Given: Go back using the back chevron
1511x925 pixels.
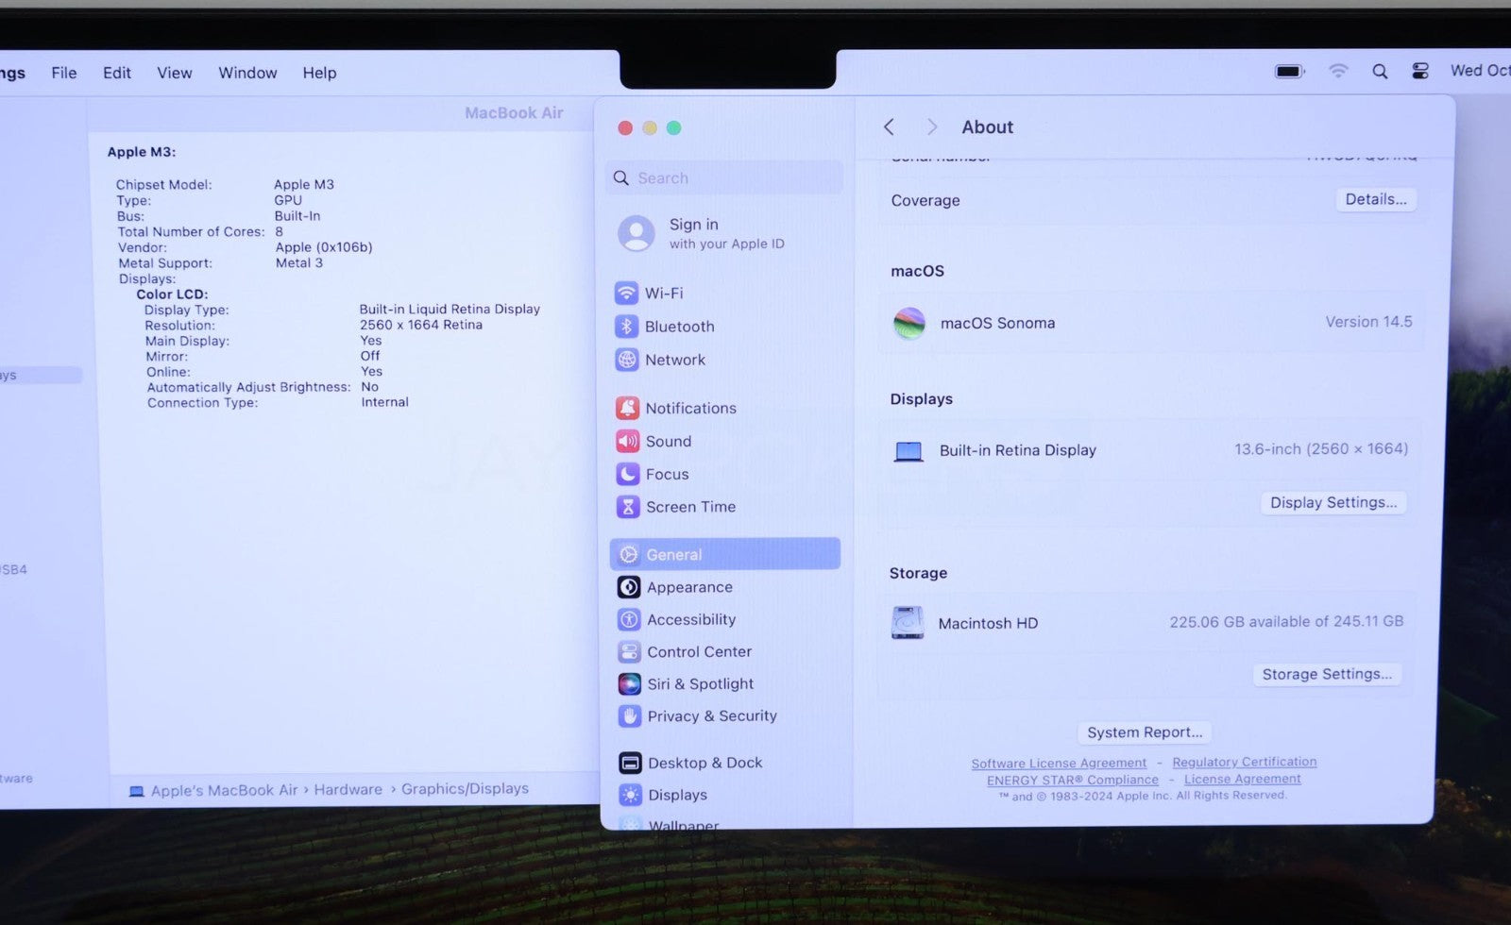Looking at the screenshot, I should (x=889, y=126).
